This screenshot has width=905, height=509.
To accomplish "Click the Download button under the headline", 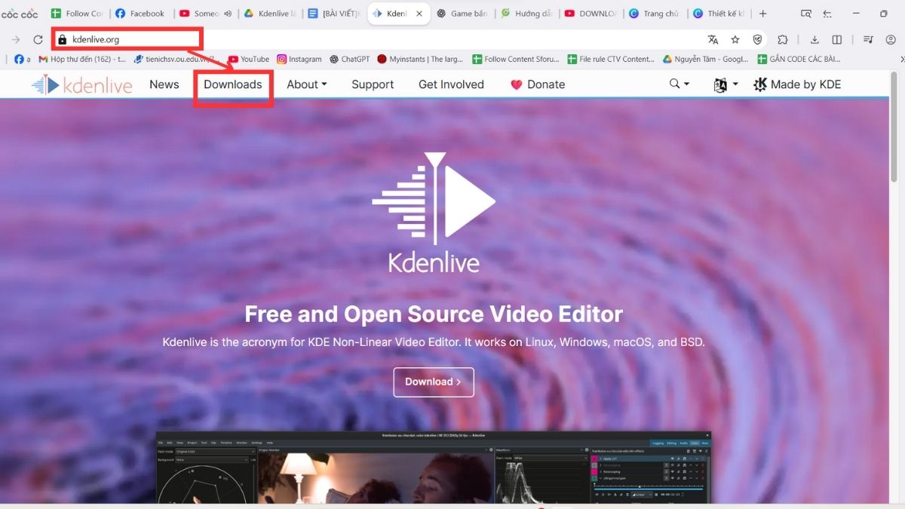I will tap(433, 382).
